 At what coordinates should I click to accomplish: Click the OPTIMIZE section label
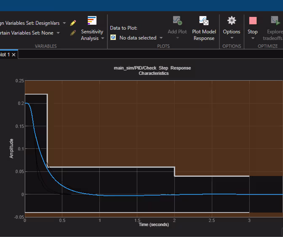[268, 46]
